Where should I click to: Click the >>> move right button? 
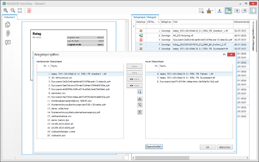(x=134, y=66)
